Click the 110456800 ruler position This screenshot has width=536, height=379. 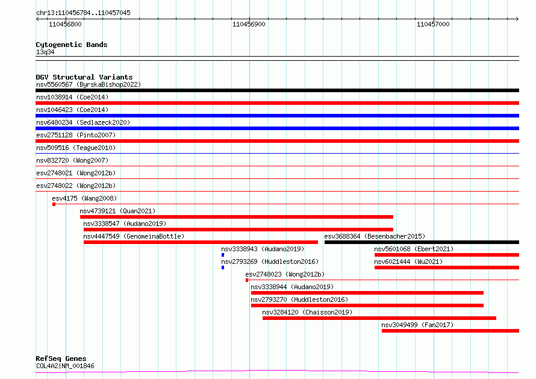click(x=65, y=24)
